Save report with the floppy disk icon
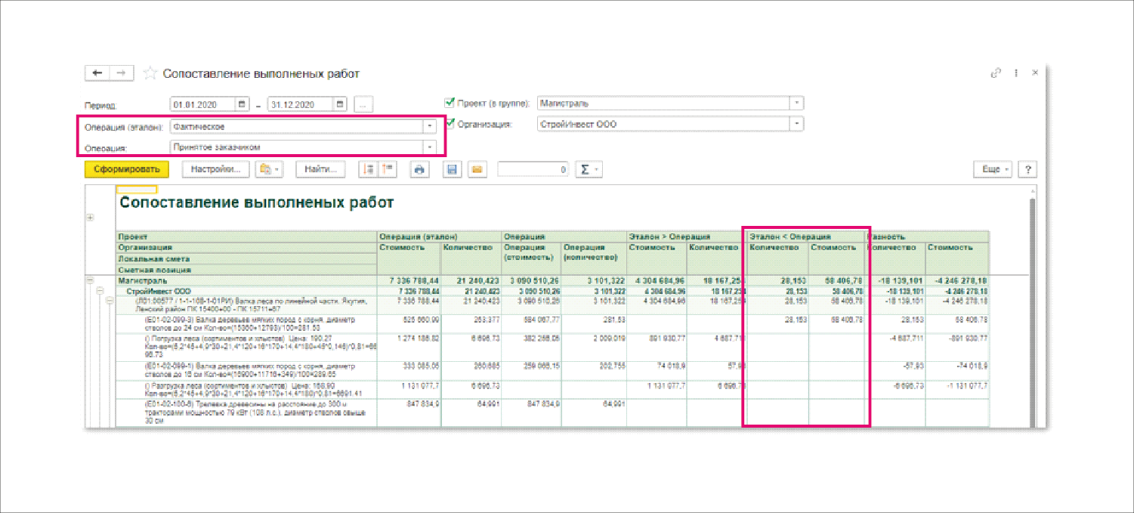The width and height of the screenshot is (1134, 513). pyautogui.click(x=452, y=170)
